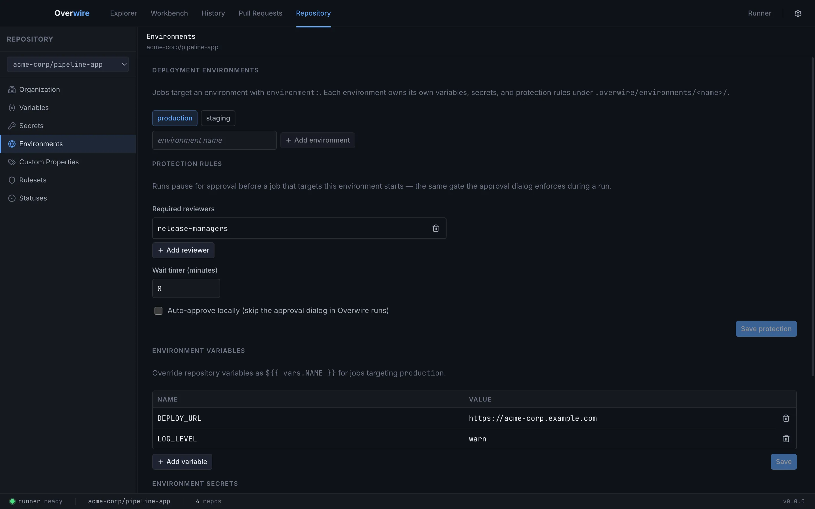Screen dimensions: 815x509
Task: Open the History tab
Action: [x=213, y=13]
